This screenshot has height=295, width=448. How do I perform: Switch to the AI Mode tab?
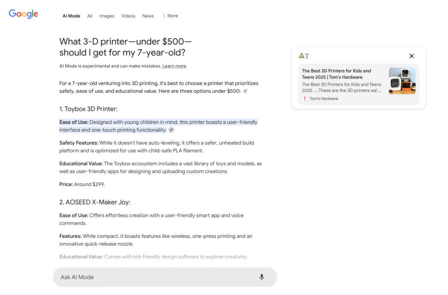click(71, 16)
